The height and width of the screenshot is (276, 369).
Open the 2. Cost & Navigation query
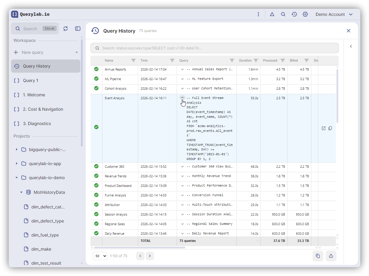[x=43, y=109]
